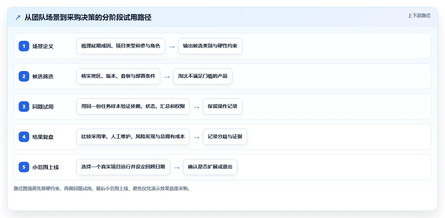The height and width of the screenshot is (218, 445).
Task: Select step number badge 4
Action: pyautogui.click(x=24, y=137)
